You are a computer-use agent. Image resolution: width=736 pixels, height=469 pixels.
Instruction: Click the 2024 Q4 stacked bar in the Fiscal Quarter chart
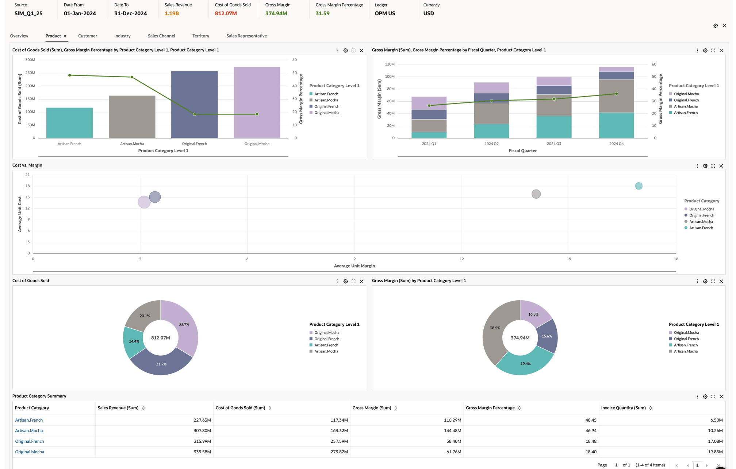point(616,103)
